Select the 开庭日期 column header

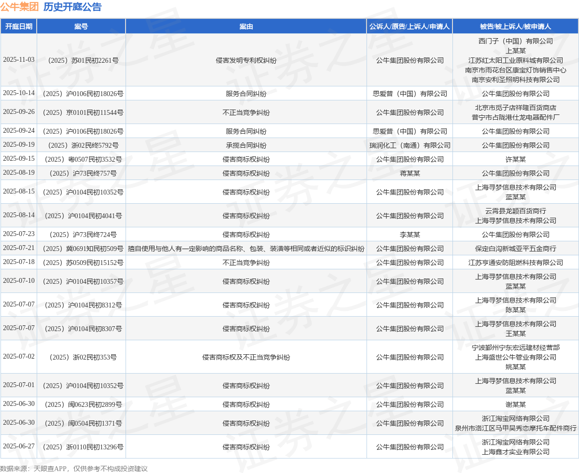click(x=19, y=27)
